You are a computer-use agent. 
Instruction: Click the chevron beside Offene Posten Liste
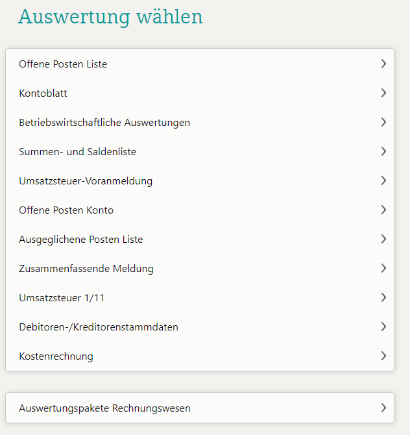pos(383,64)
